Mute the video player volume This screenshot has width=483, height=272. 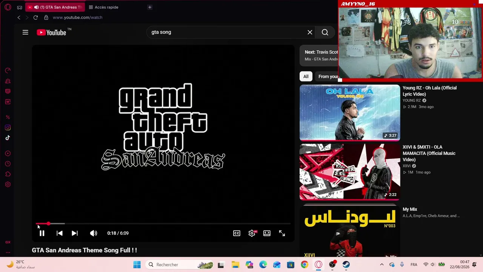(x=94, y=233)
